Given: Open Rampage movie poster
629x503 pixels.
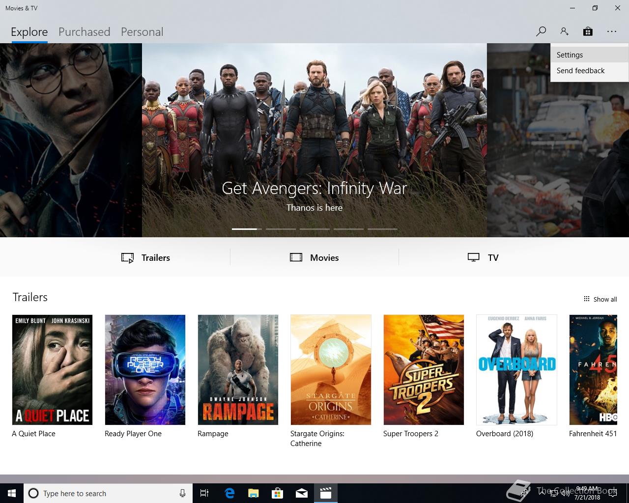Looking at the screenshot, I should point(238,370).
